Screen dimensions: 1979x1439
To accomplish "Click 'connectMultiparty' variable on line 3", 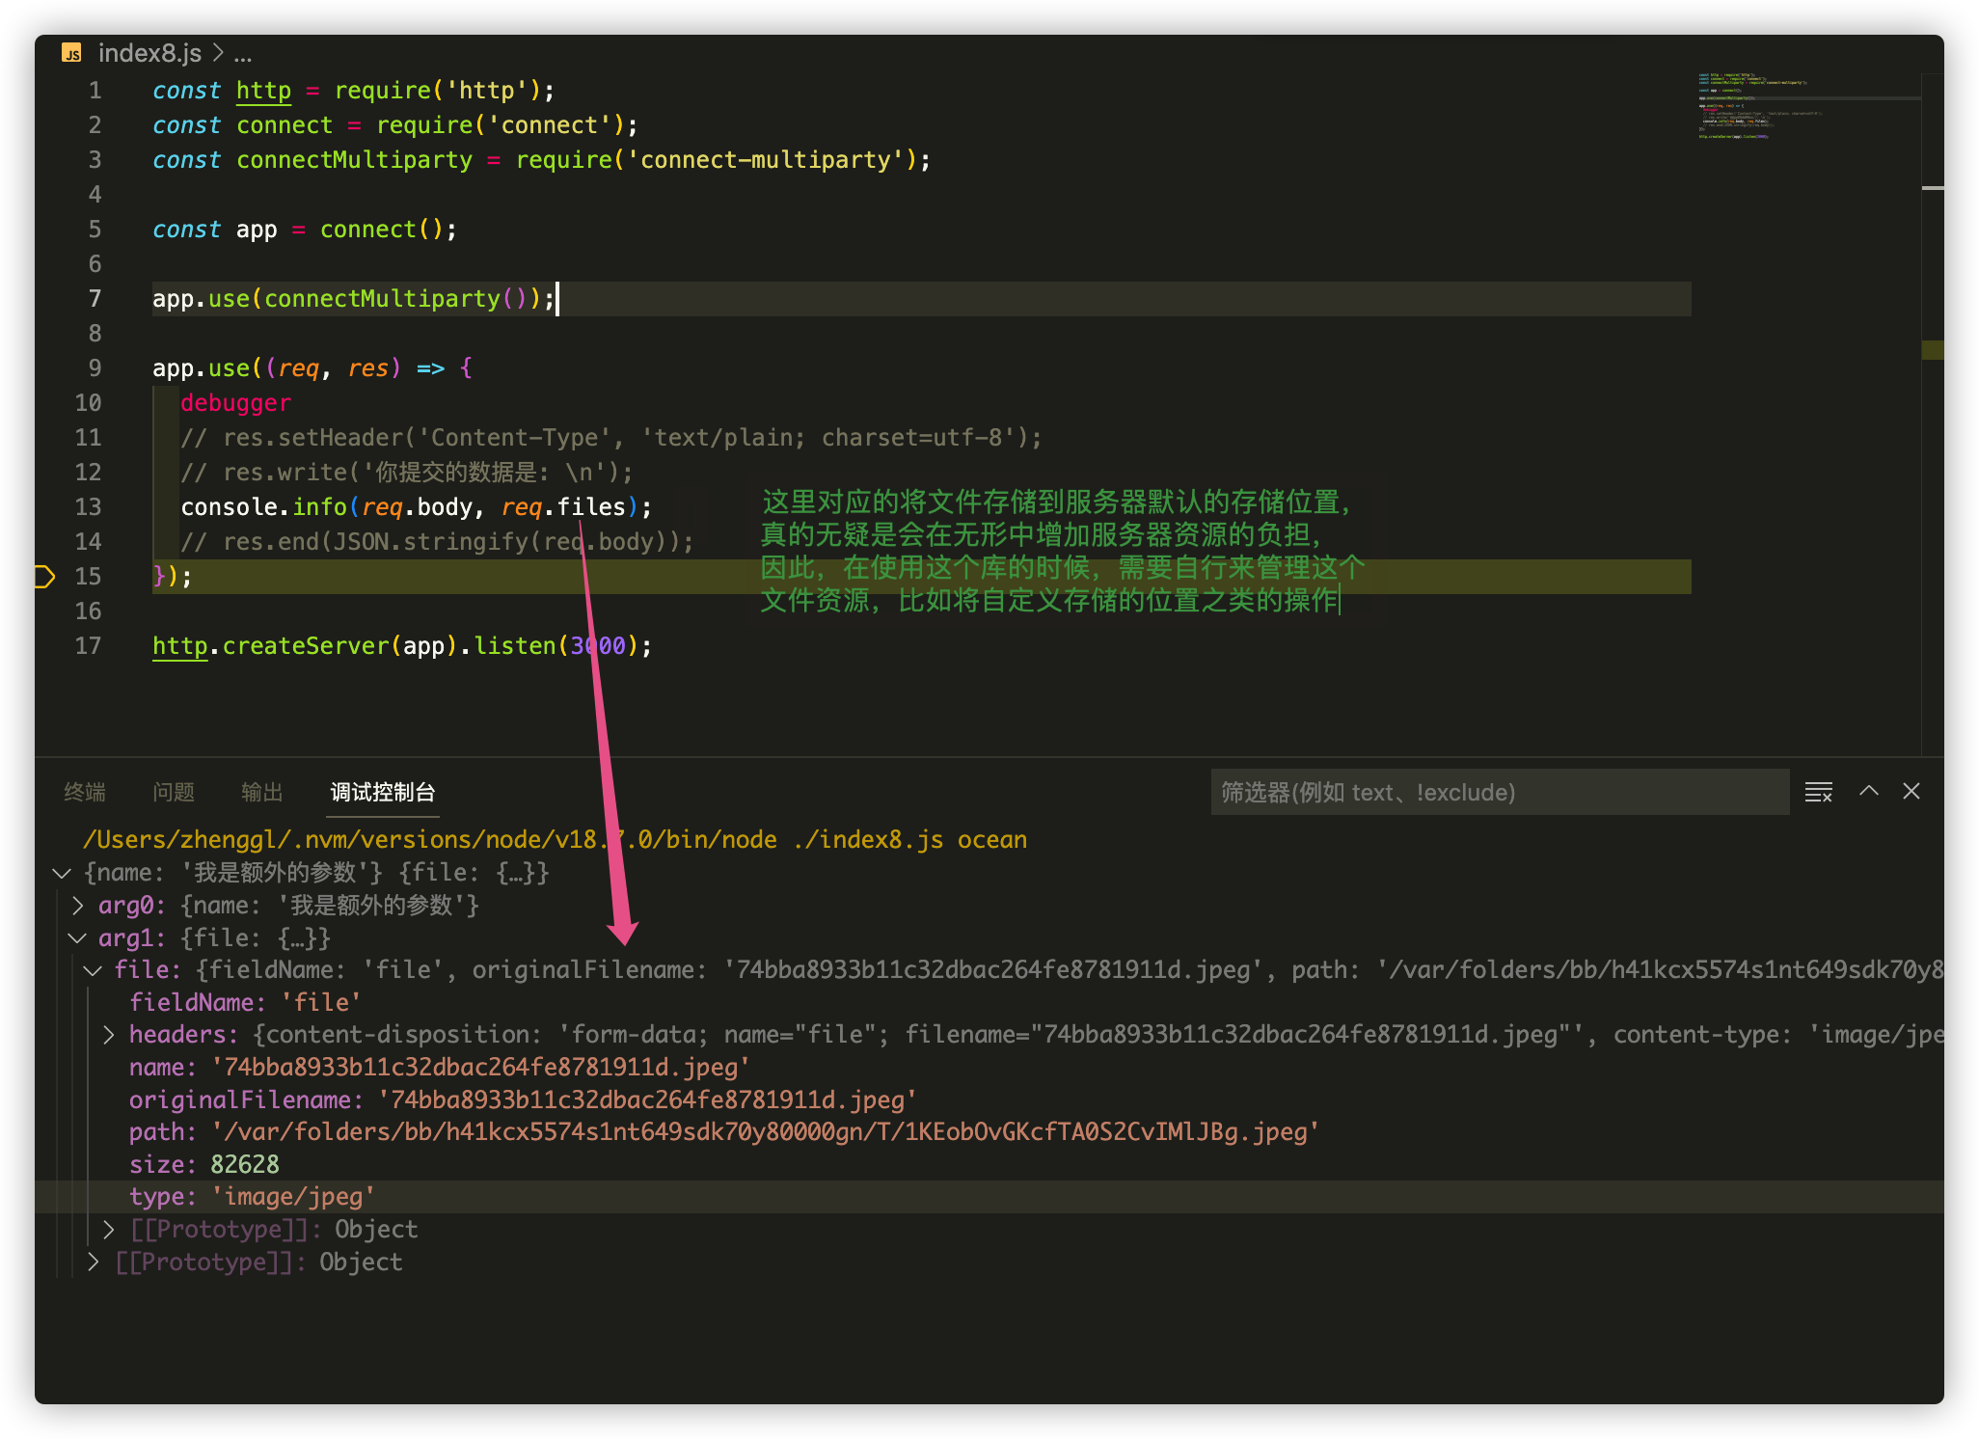I will tap(355, 160).
